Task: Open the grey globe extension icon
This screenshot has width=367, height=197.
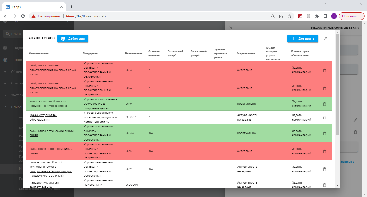Action: tap(308, 16)
